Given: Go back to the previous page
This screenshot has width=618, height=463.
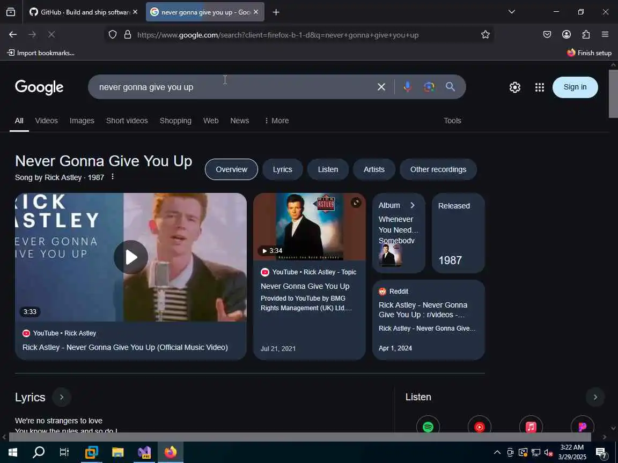Looking at the screenshot, I should point(13,35).
